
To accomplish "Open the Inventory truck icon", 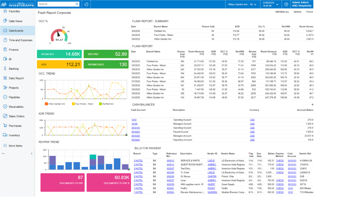I will tap(5, 135).
